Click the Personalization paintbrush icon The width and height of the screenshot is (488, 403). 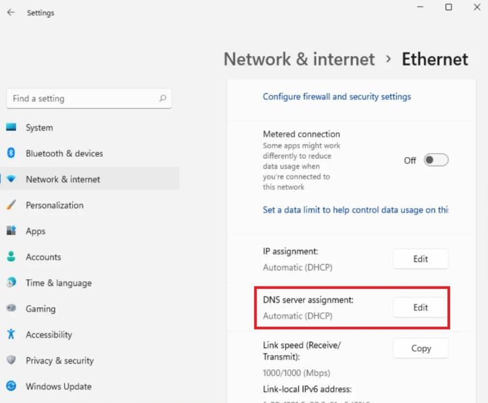point(11,205)
